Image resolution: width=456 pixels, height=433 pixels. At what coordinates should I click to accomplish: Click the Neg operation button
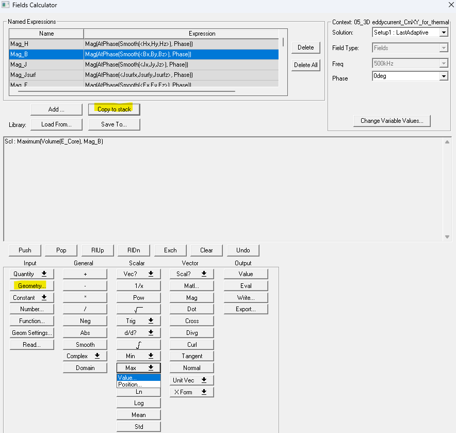click(85, 320)
